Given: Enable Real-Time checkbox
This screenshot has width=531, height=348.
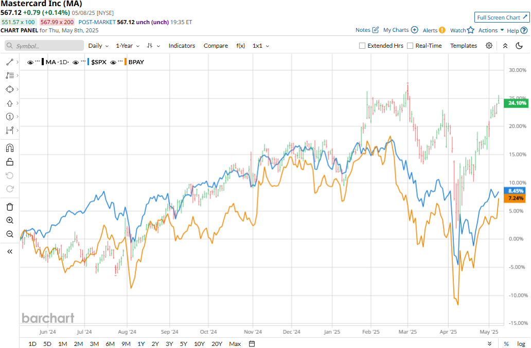Looking at the screenshot, I should tap(410, 46).
